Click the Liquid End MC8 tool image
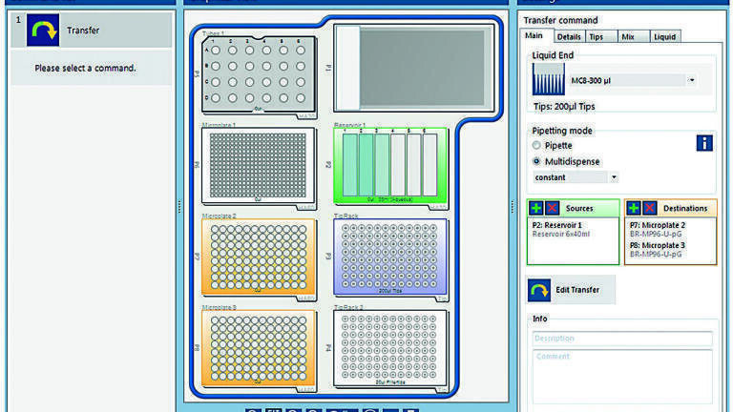The height and width of the screenshot is (412, 733). (549, 79)
